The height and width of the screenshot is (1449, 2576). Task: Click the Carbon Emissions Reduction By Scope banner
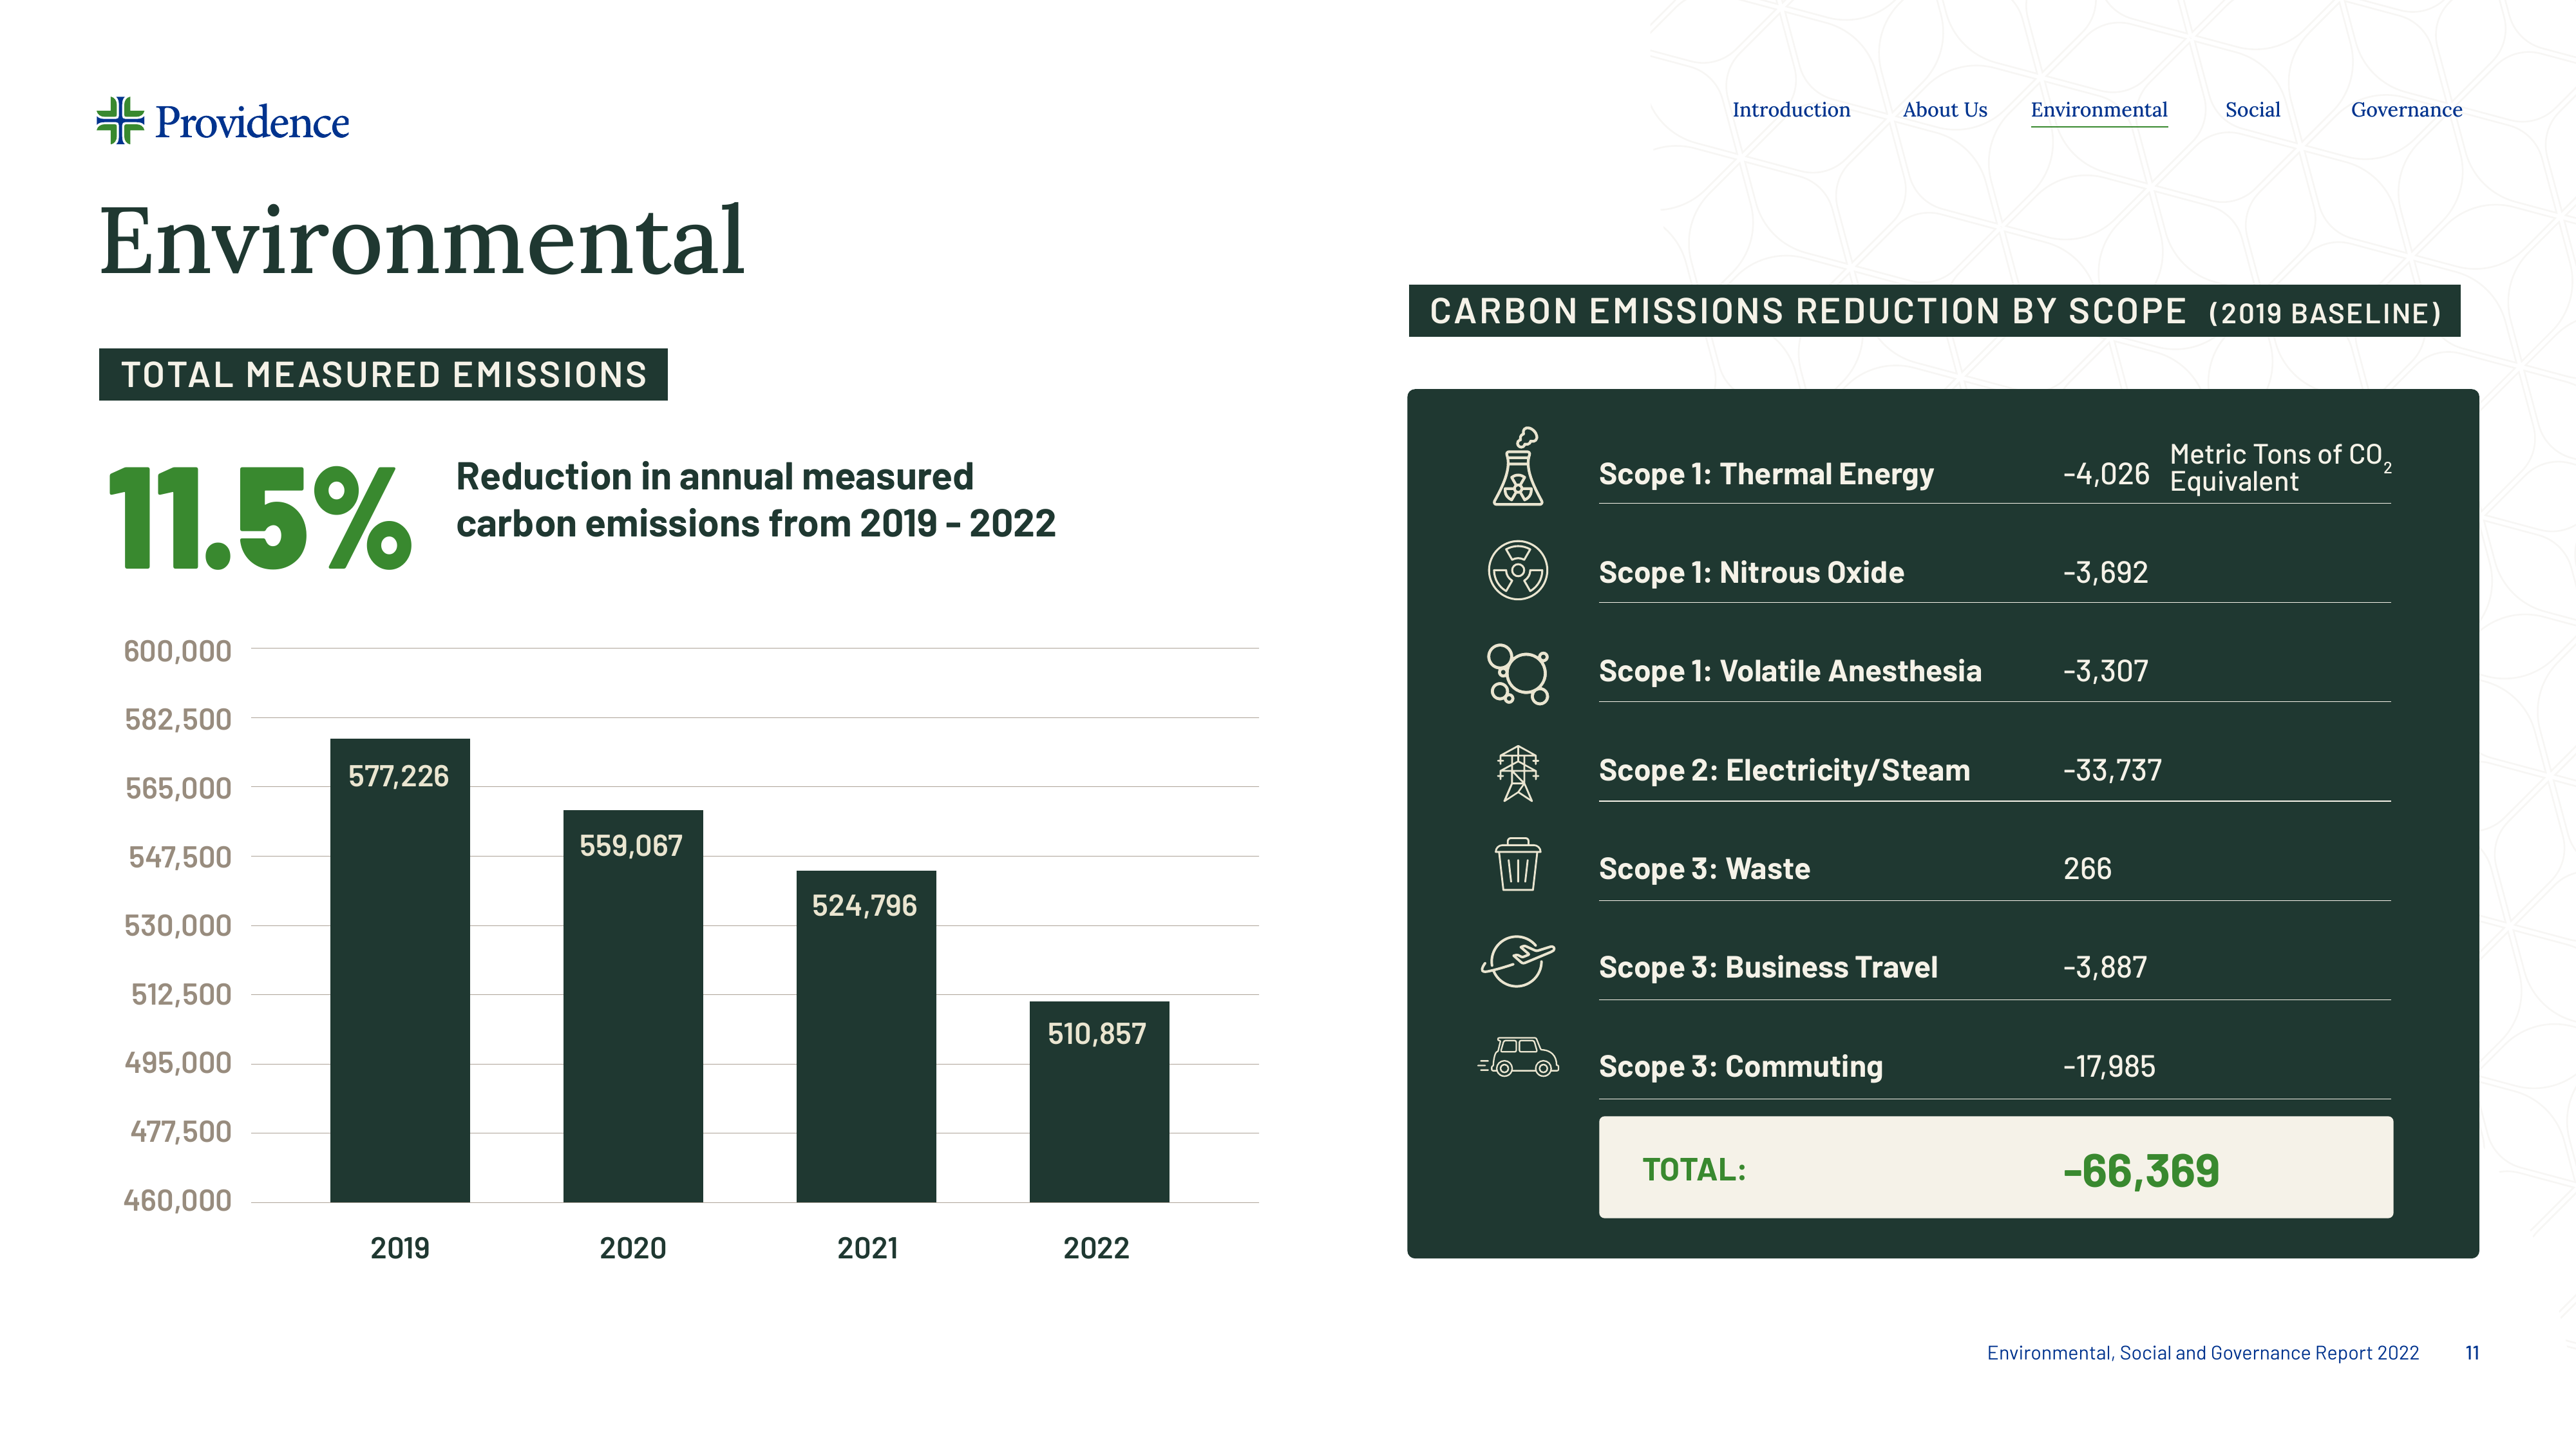point(1934,311)
